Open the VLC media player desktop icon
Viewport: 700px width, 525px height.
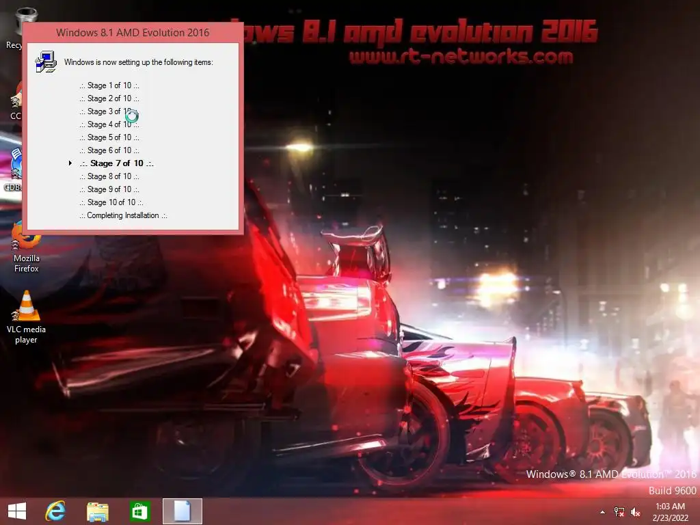pos(26,317)
